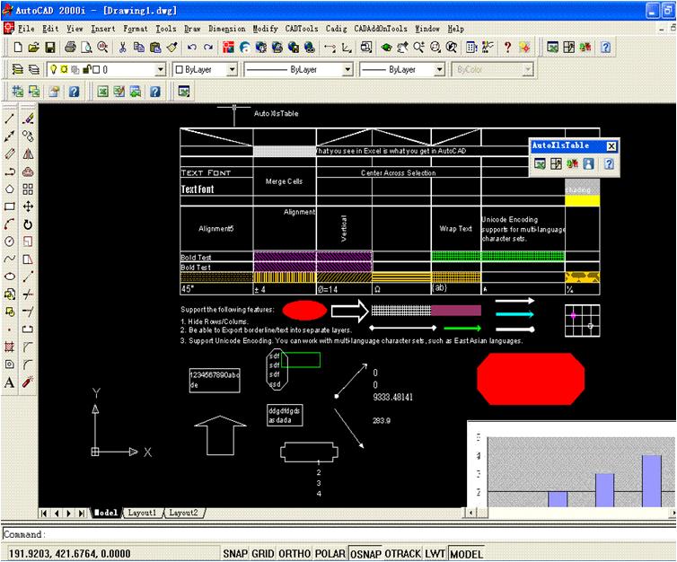Screen dimensions: 677x562
Task: Toggle OSNAP in status bar
Action: tap(365, 553)
